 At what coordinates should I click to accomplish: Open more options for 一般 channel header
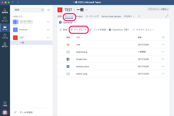(86, 10)
